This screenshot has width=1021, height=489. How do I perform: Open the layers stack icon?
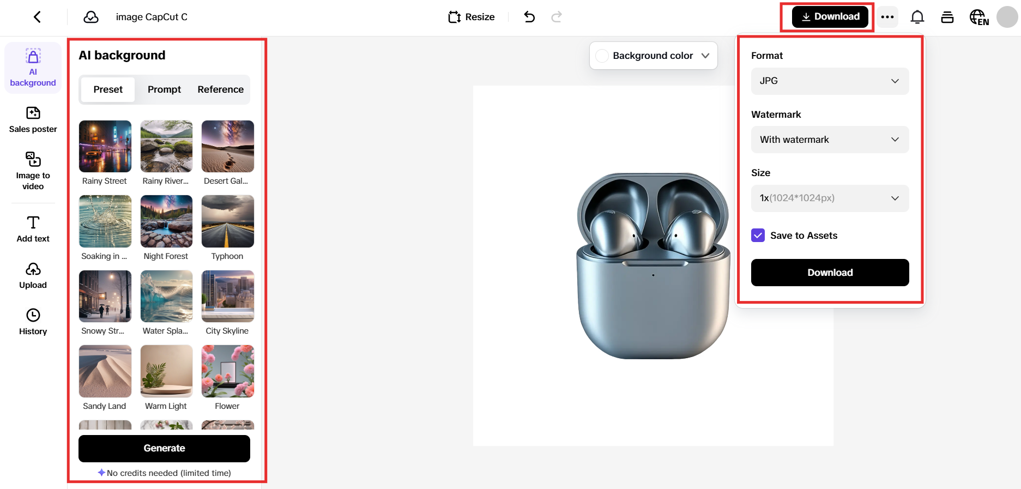coord(947,17)
